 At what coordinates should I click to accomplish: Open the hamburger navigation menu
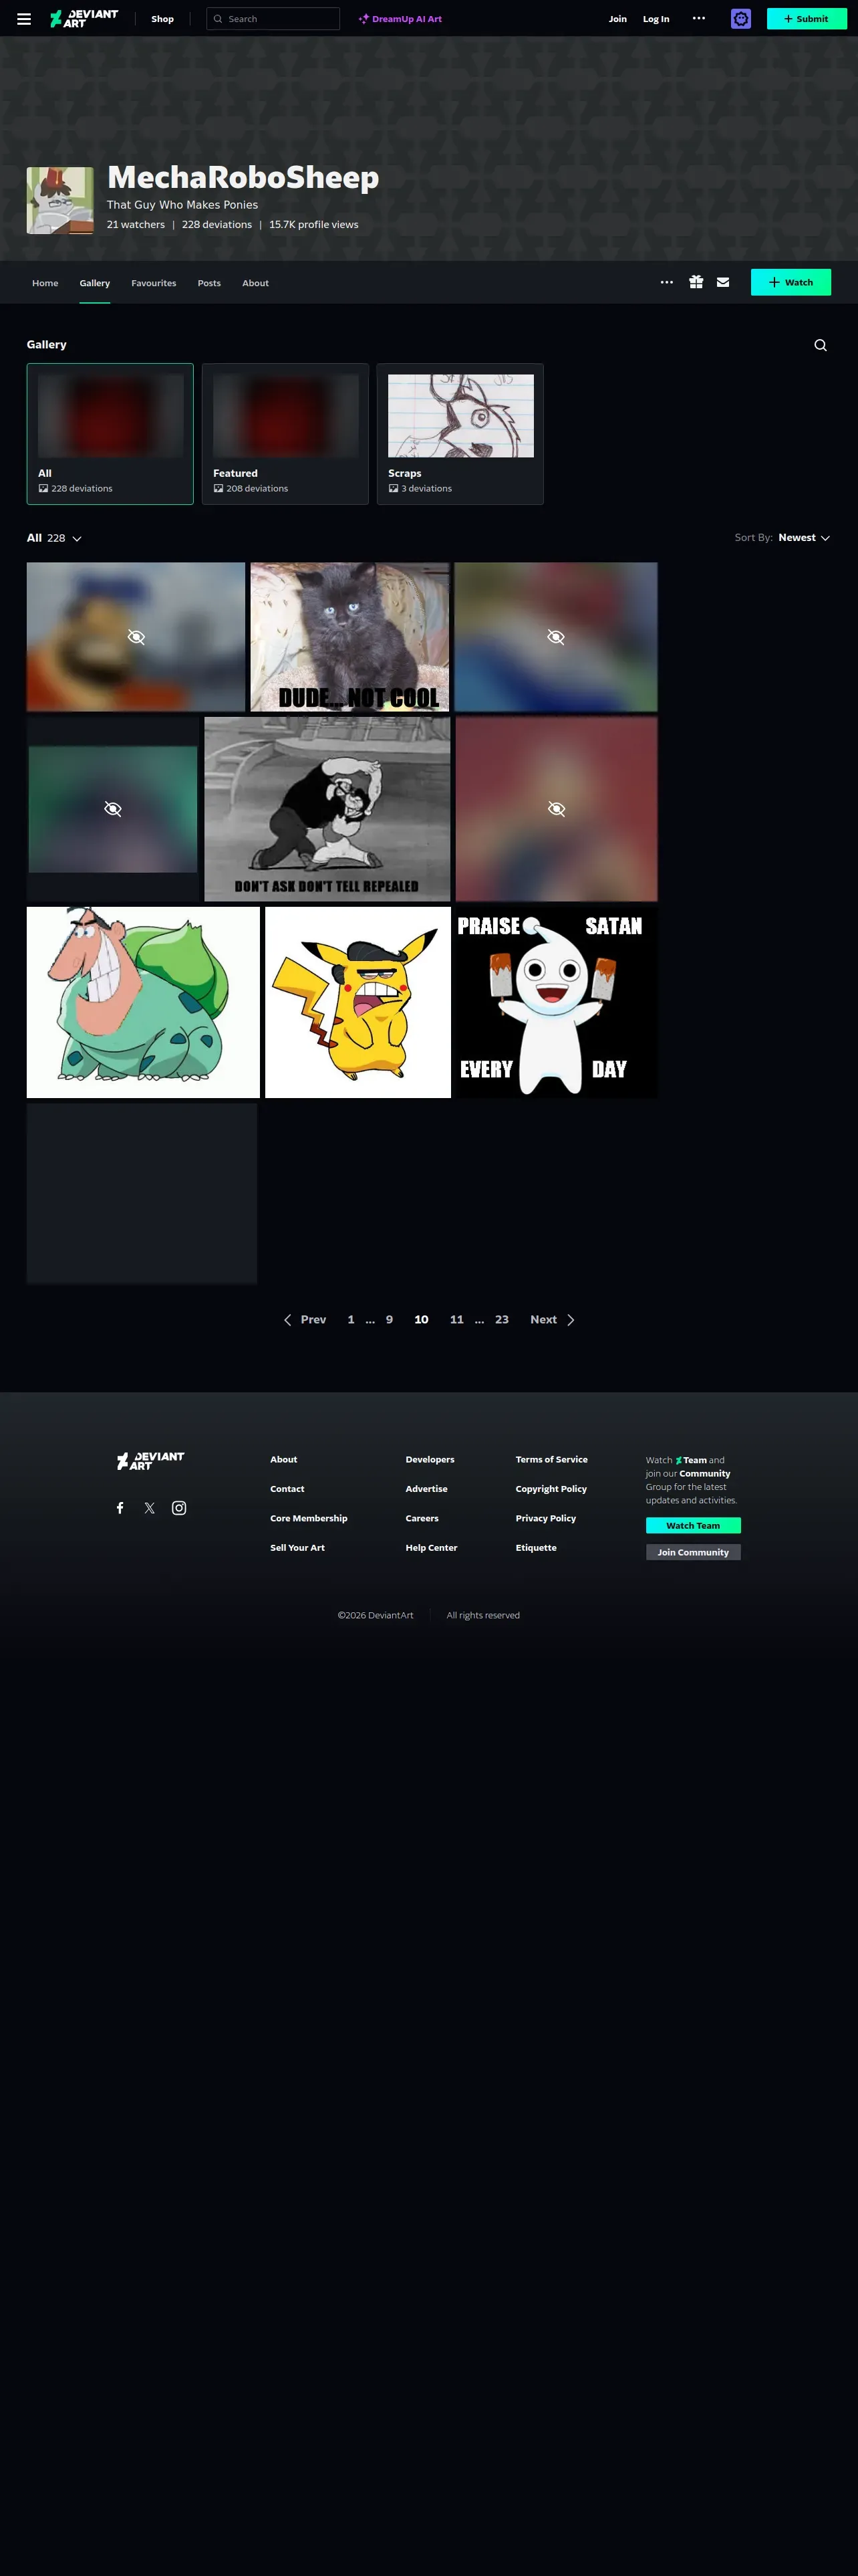24,19
